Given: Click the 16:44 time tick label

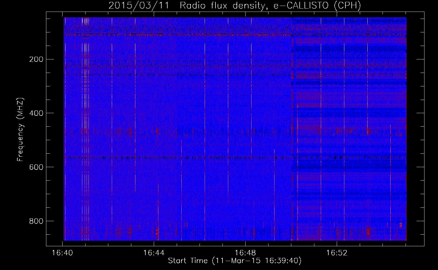Looking at the screenshot, I should click(154, 253).
